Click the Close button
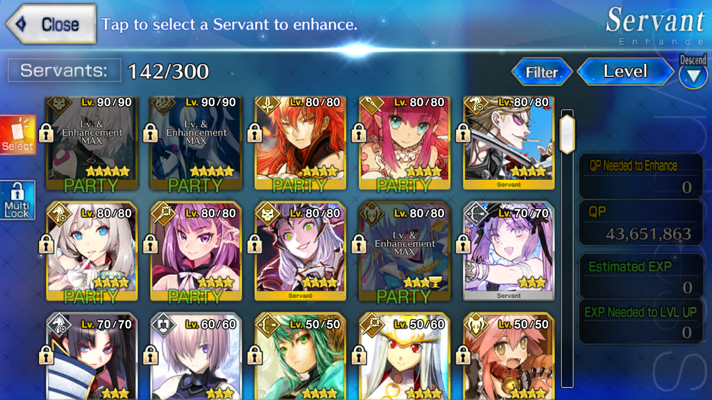712x400 pixels. pyautogui.click(x=51, y=24)
